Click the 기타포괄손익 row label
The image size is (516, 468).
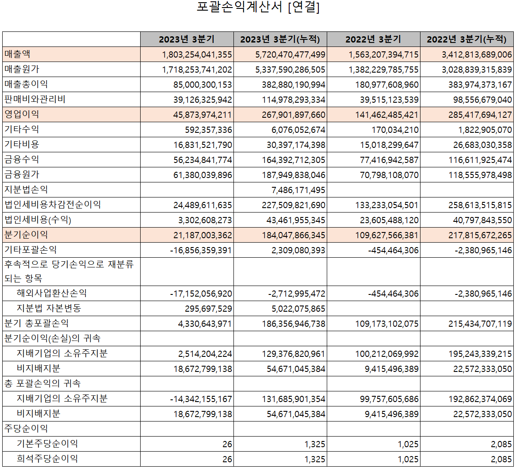31,250
